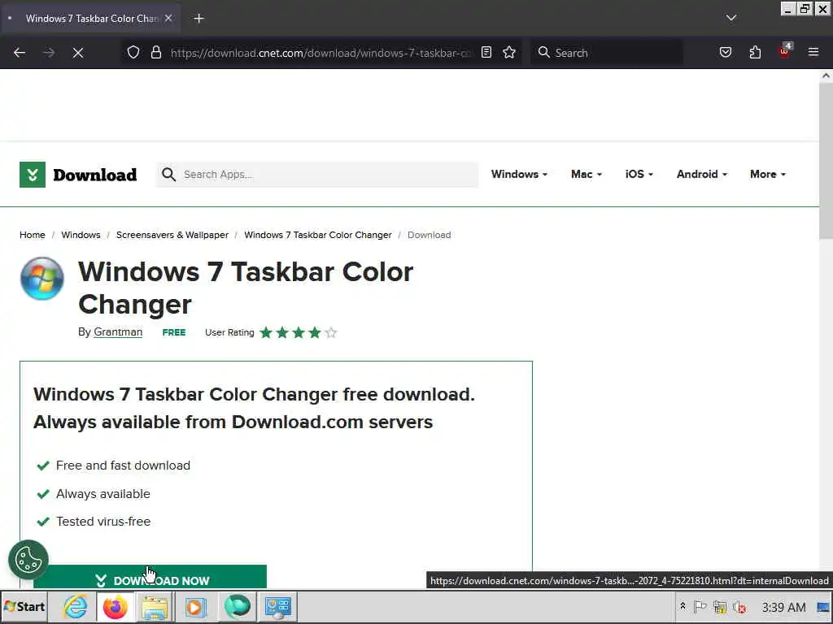The image size is (833, 624).
Task: Click the Search Apps input field
Action: click(317, 174)
